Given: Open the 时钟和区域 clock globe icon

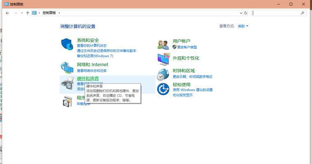Looking at the screenshot, I should click(163, 75).
